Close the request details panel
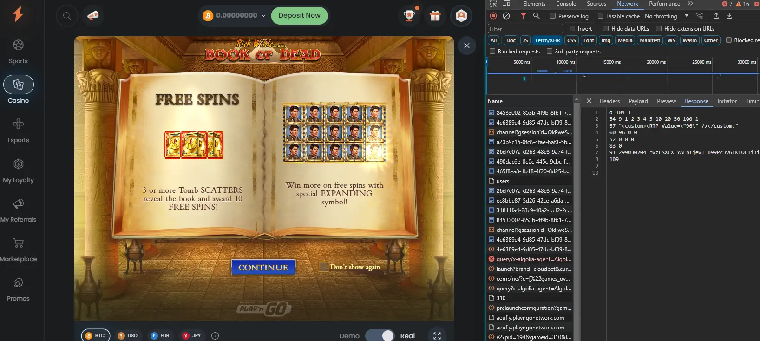Viewport: 760px width, 341px height. [x=589, y=101]
